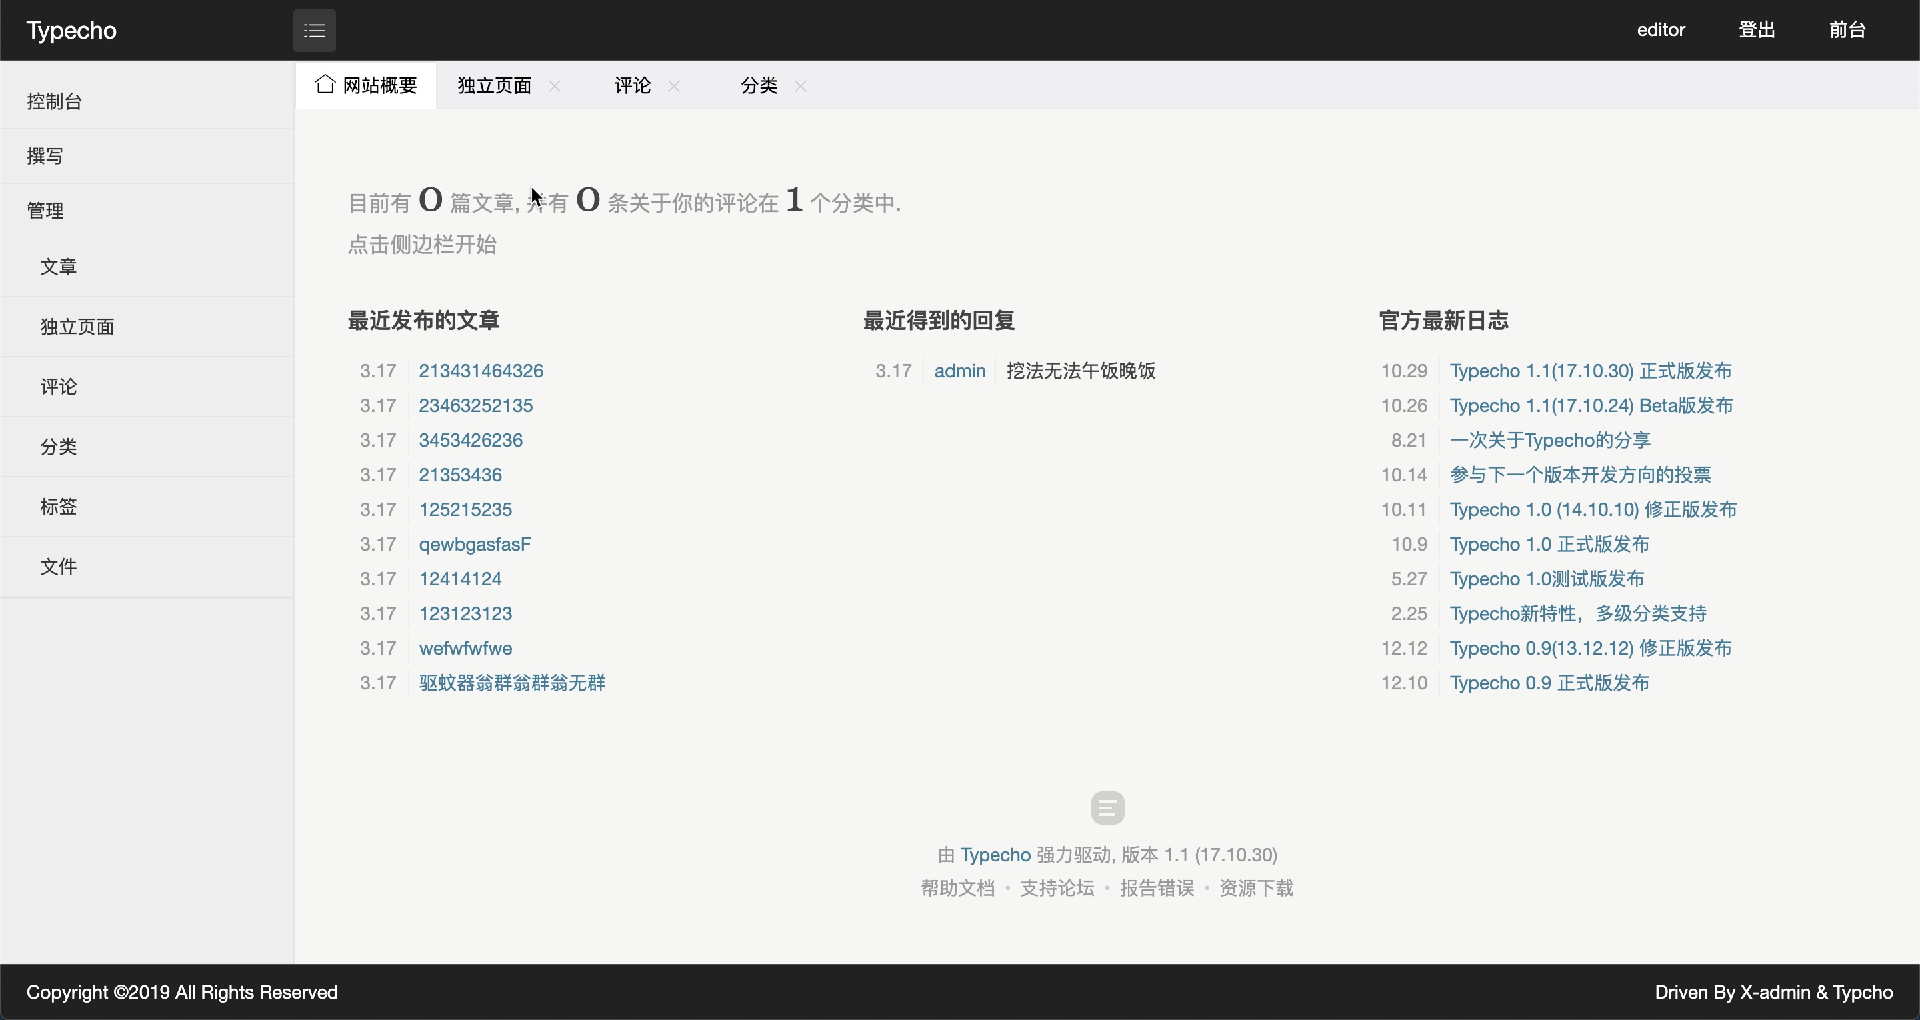Open the admin commenter link
Image resolution: width=1920 pixels, height=1020 pixels.
pyautogui.click(x=959, y=371)
